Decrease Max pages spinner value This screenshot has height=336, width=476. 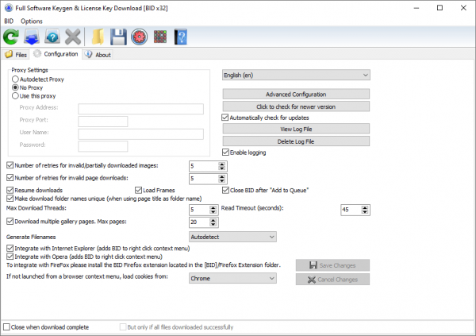213,225
